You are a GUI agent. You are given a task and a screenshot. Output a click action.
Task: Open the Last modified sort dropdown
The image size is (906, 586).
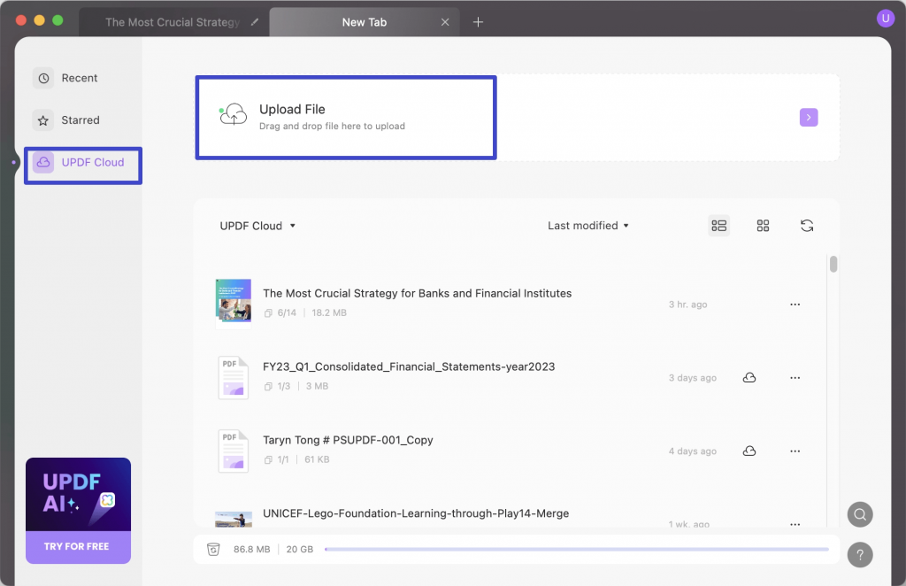(x=587, y=226)
